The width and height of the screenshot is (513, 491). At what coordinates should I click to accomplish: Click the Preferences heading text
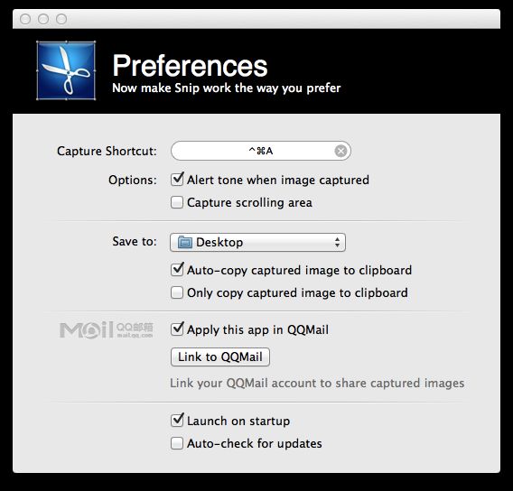point(190,66)
